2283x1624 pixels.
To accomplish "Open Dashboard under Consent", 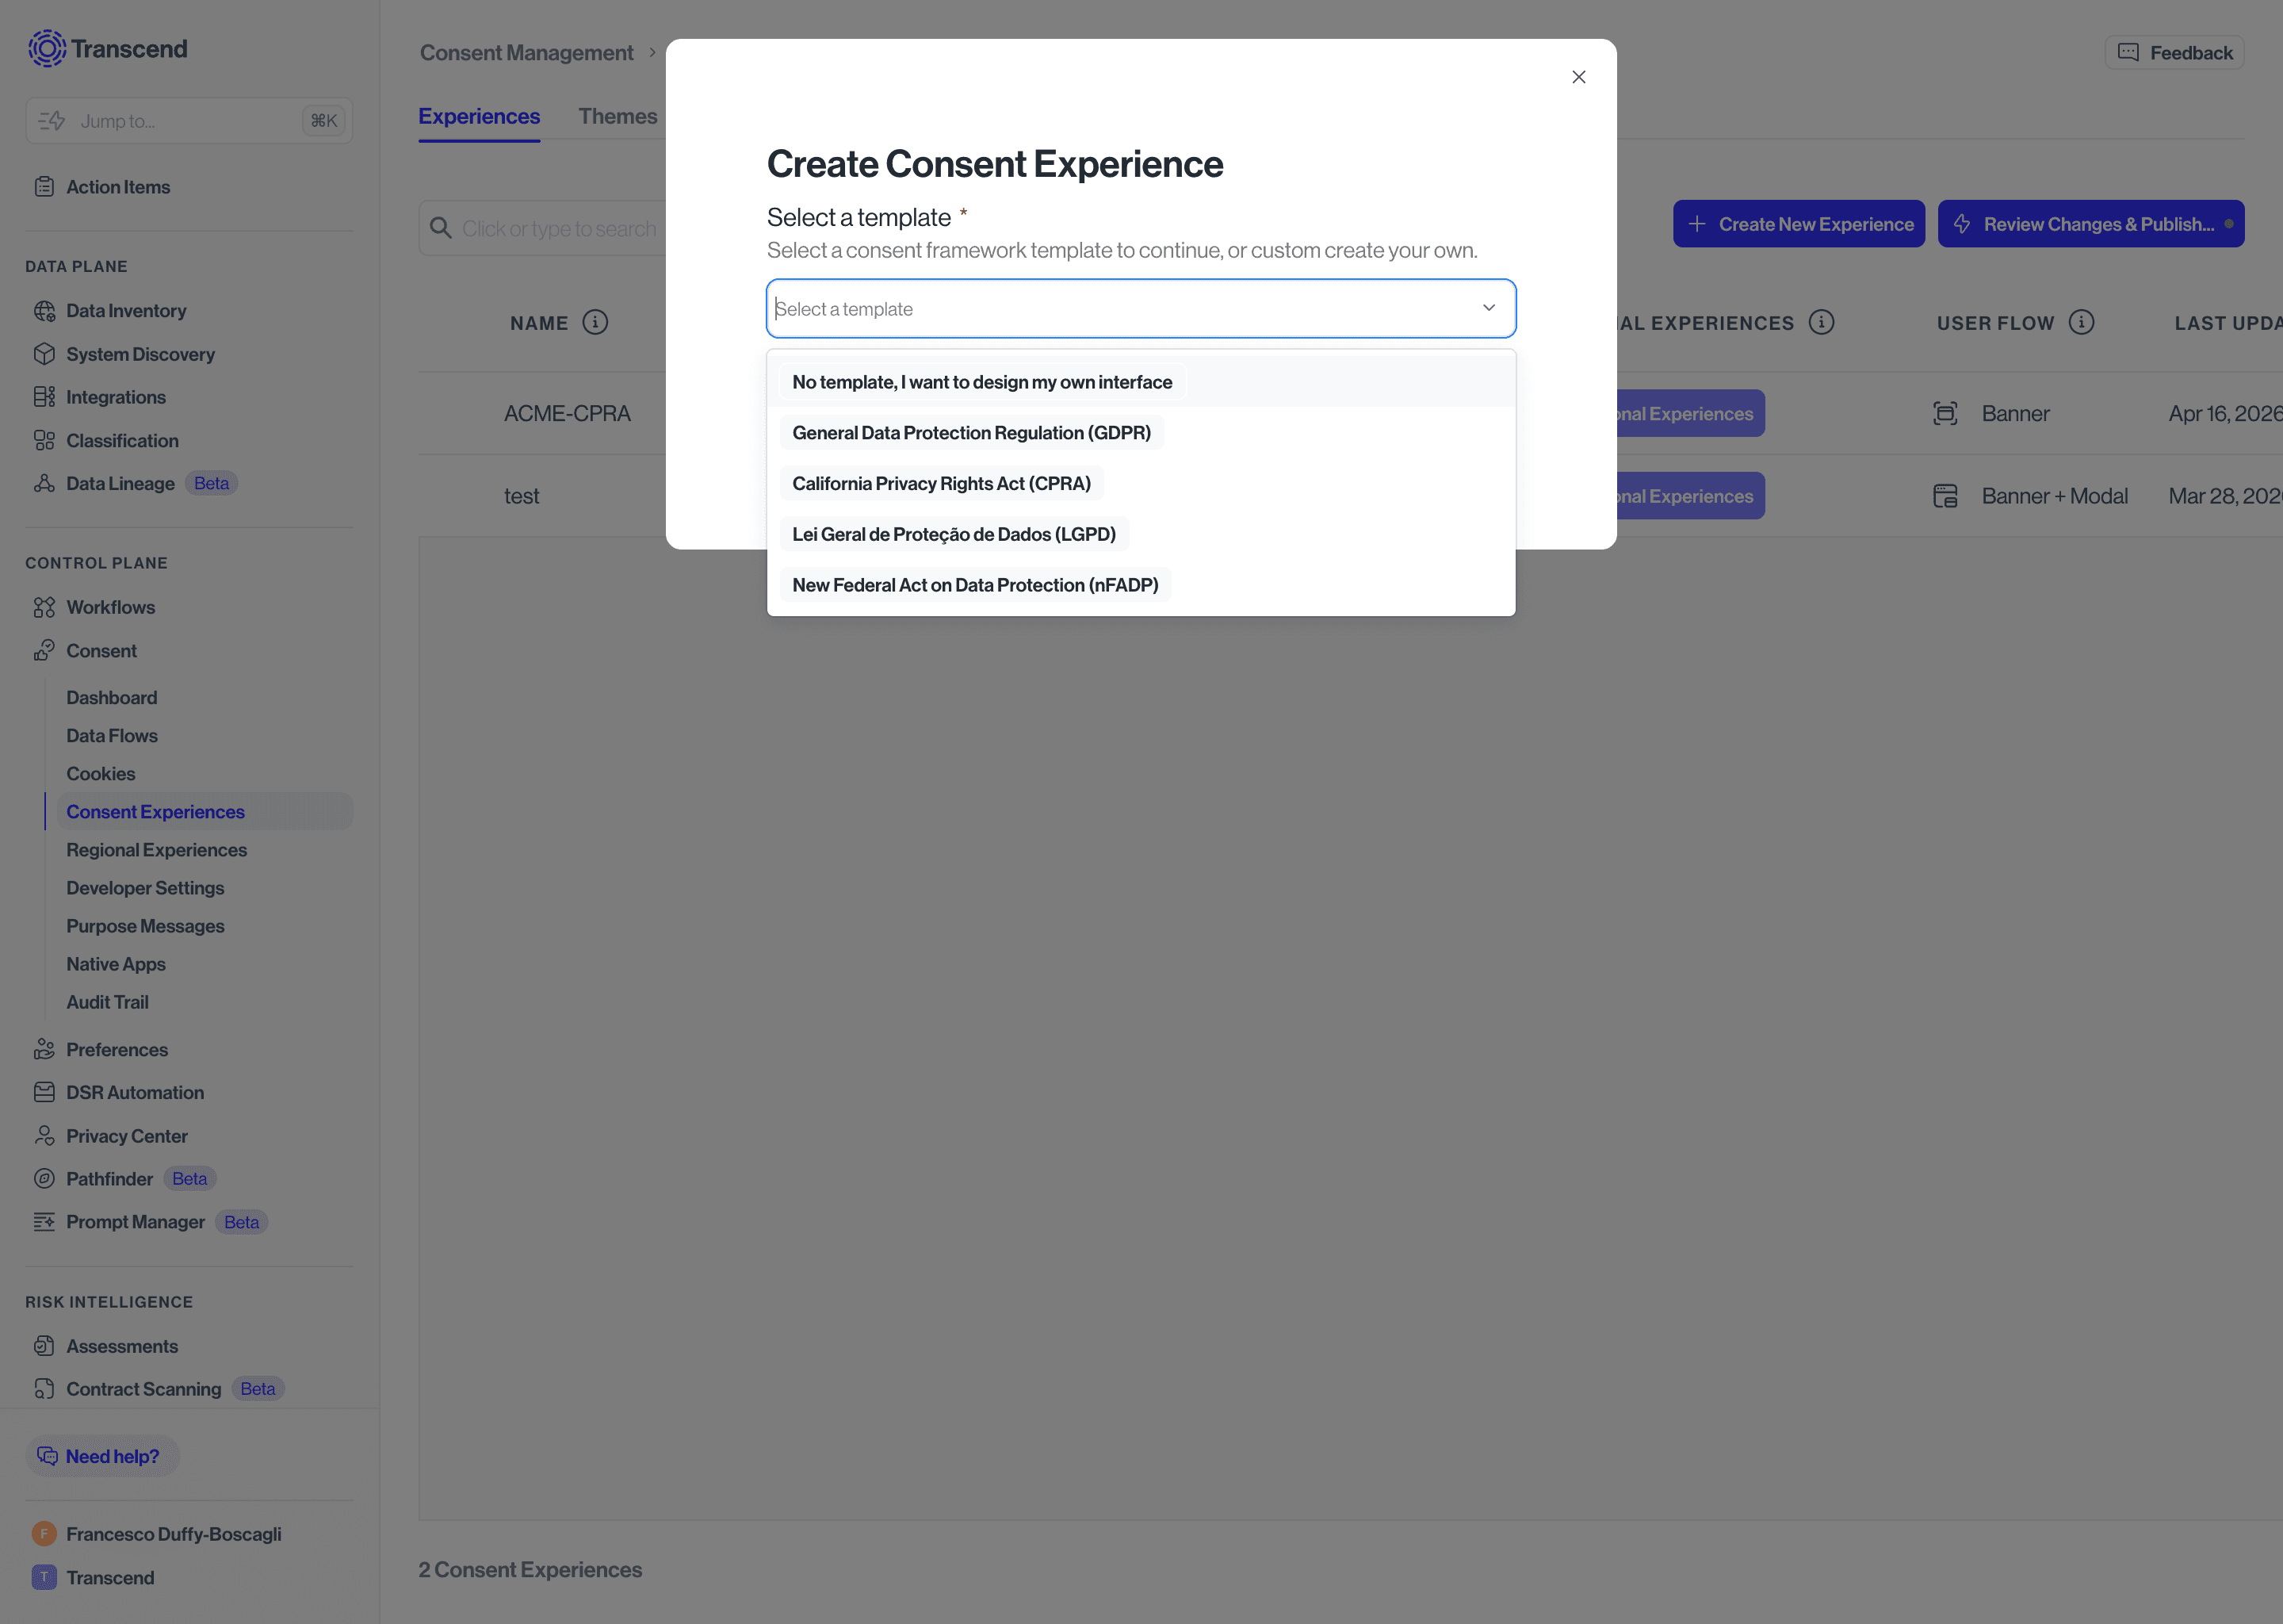I will point(112,697).
